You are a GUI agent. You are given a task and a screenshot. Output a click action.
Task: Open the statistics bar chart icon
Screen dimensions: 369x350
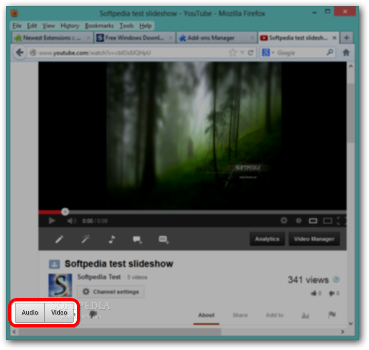pyautogui.click(x=305, y=315)
